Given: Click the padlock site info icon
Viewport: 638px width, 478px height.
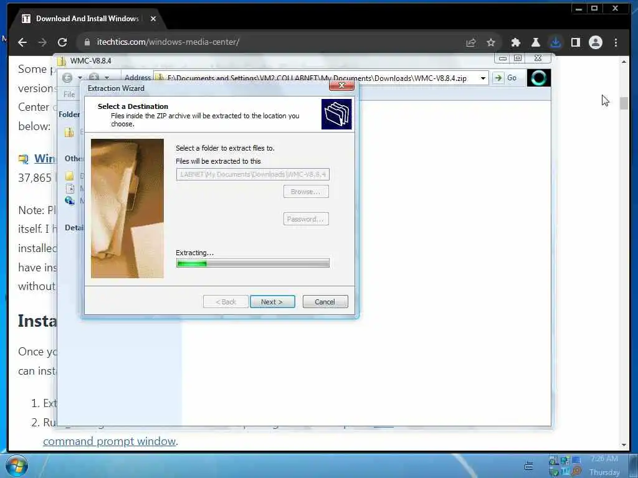Looking at the screenshot, I should [x=87, y=42].
